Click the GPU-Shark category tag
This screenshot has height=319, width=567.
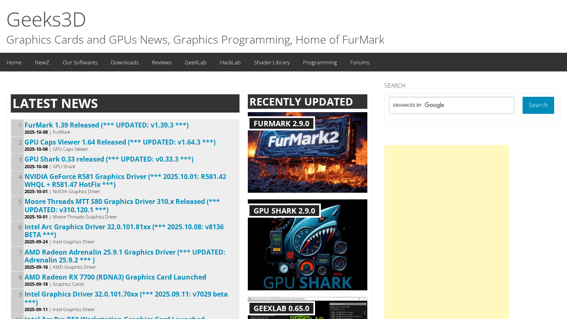point(64,167)
